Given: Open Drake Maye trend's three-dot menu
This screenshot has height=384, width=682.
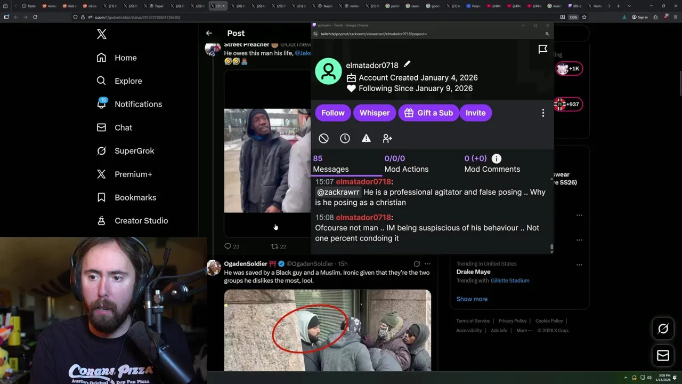Looking at the screenshot, I should (x=579, y=265).
